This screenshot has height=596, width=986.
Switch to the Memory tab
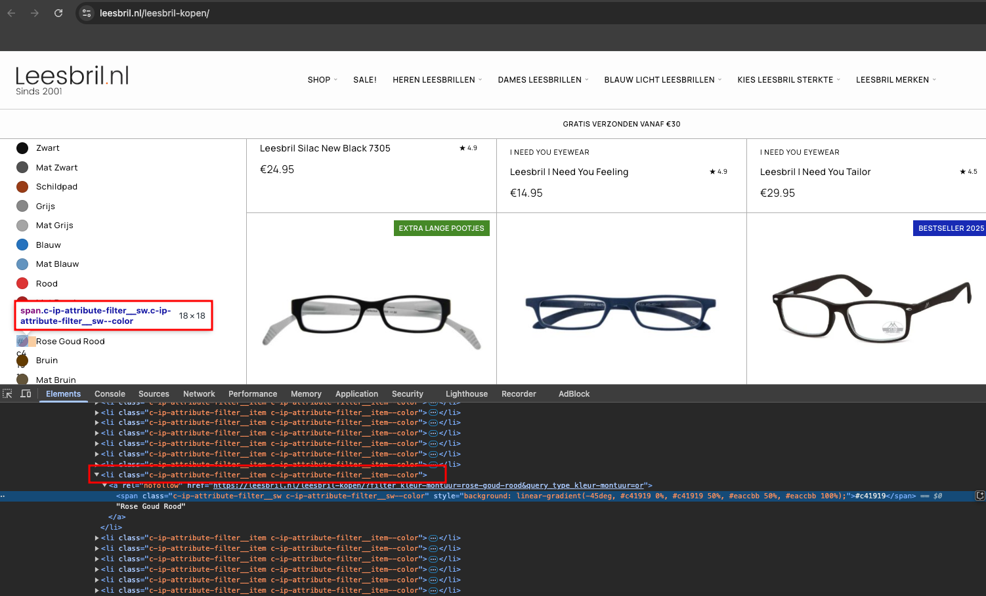pos(306,394)
